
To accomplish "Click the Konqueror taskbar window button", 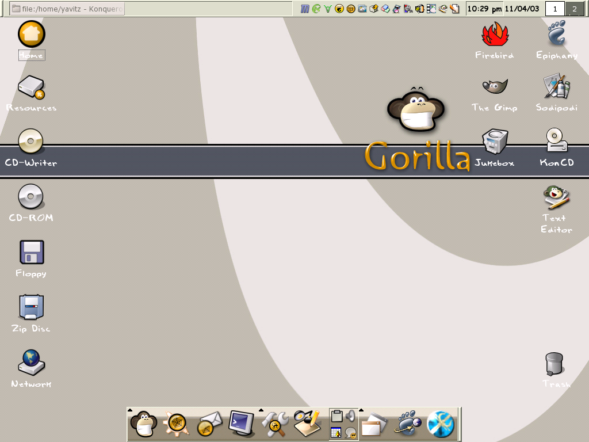I will (67, 9).
